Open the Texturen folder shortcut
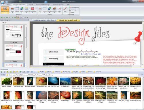 [97, 72]
